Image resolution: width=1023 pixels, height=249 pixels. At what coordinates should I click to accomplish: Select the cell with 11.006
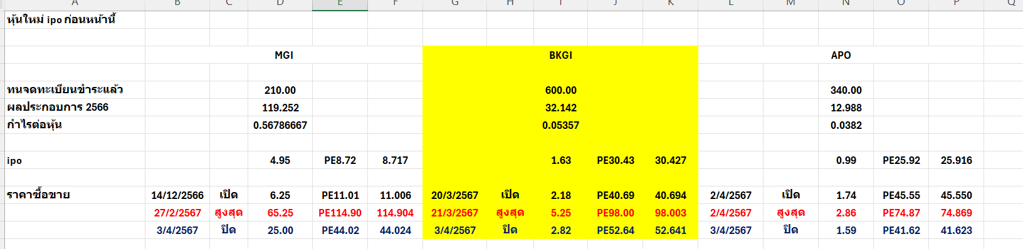point(395,195)
